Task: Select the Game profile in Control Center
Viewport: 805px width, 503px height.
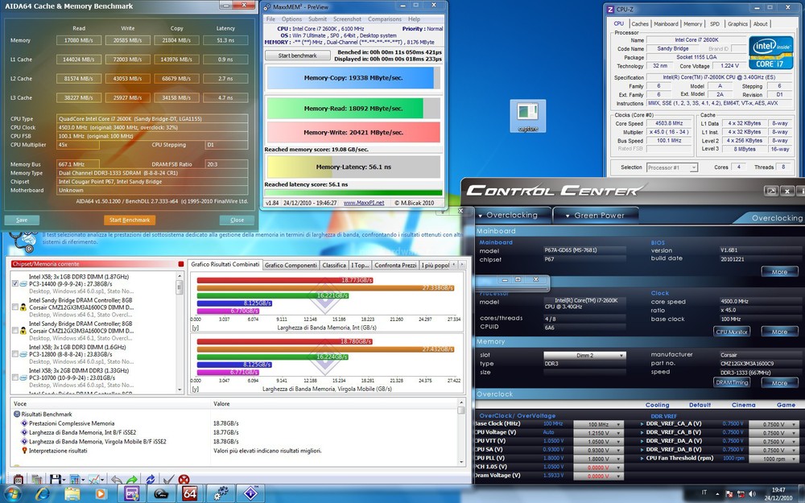Action: (x=786, y=405)
